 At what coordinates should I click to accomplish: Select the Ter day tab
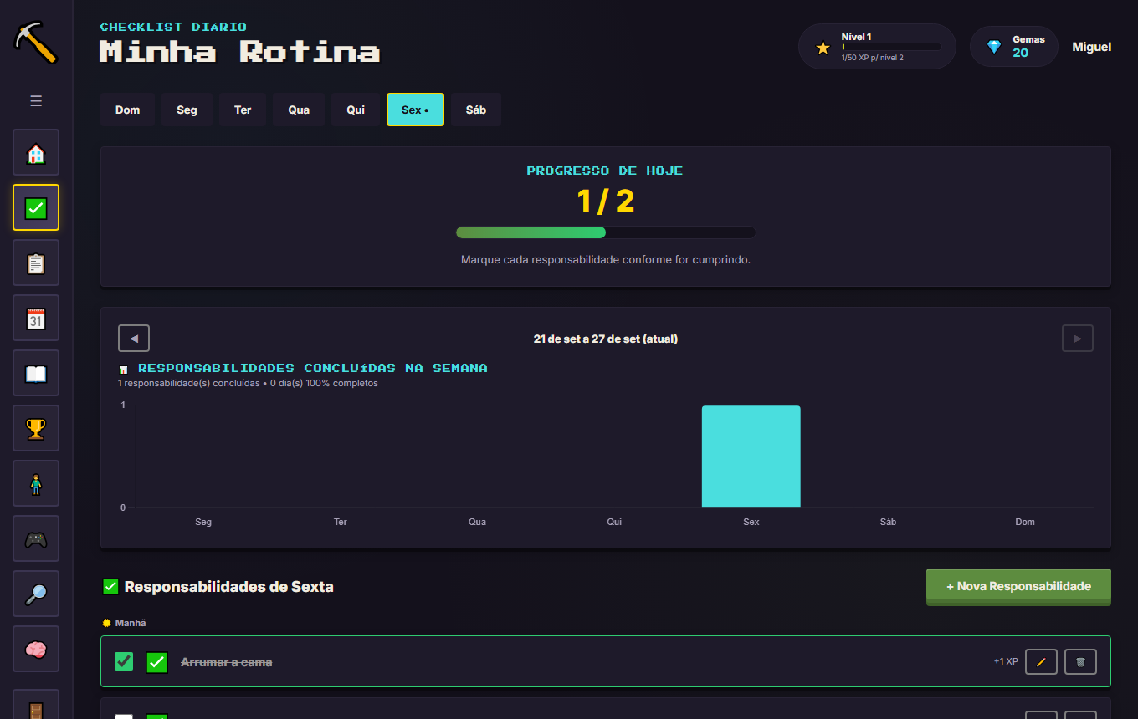click(x=243, y=110)
